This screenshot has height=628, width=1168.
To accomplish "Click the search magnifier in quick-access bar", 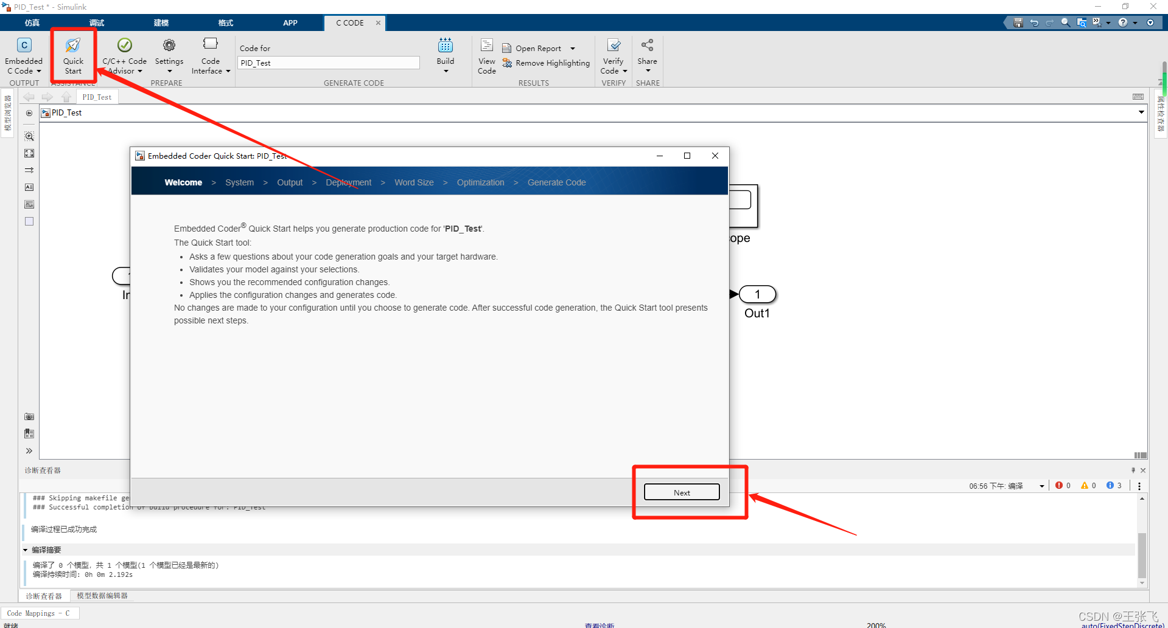I will pyautogui.click(x=1066, y=22).
